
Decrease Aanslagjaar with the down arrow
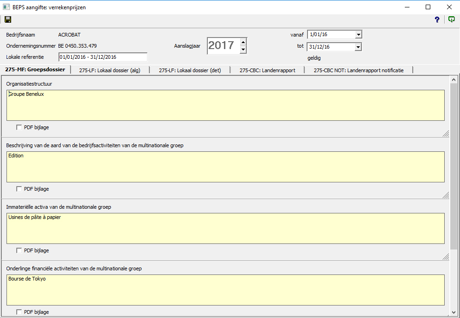pos(243,49)
